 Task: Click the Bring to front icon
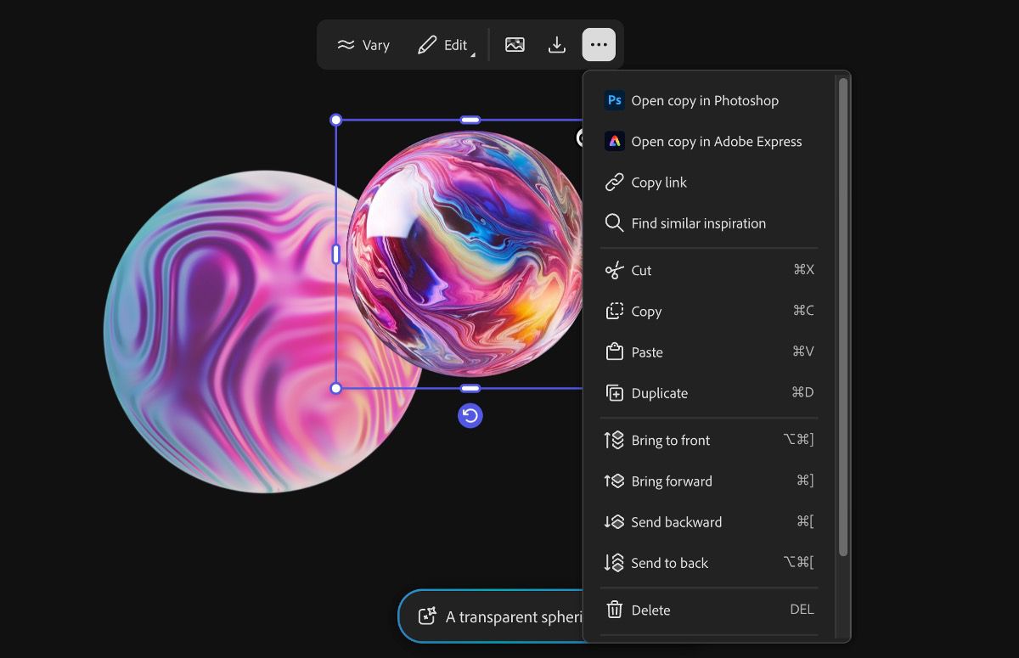pyautogui.click(x=614, y=440)
